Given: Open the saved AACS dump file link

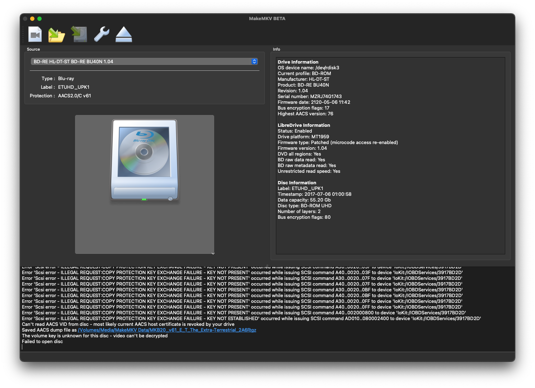Looking at the screenshot, I should [x=167, y=330].
